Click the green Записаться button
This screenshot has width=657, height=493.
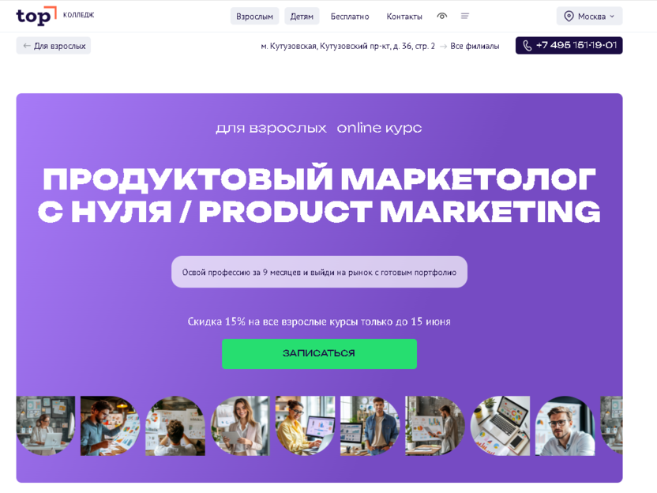pyautogui.click(x=319, y=353)
